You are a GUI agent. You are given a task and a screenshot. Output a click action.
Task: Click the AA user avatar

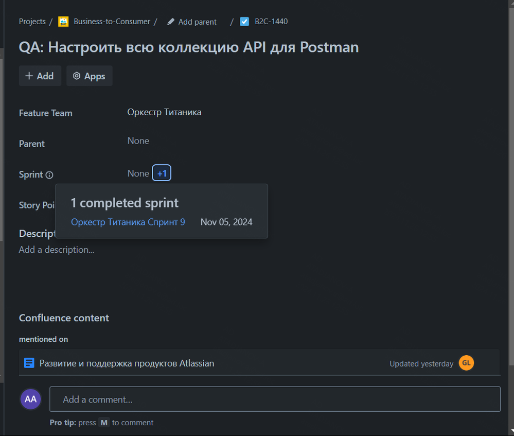click(x=31, y=399)
